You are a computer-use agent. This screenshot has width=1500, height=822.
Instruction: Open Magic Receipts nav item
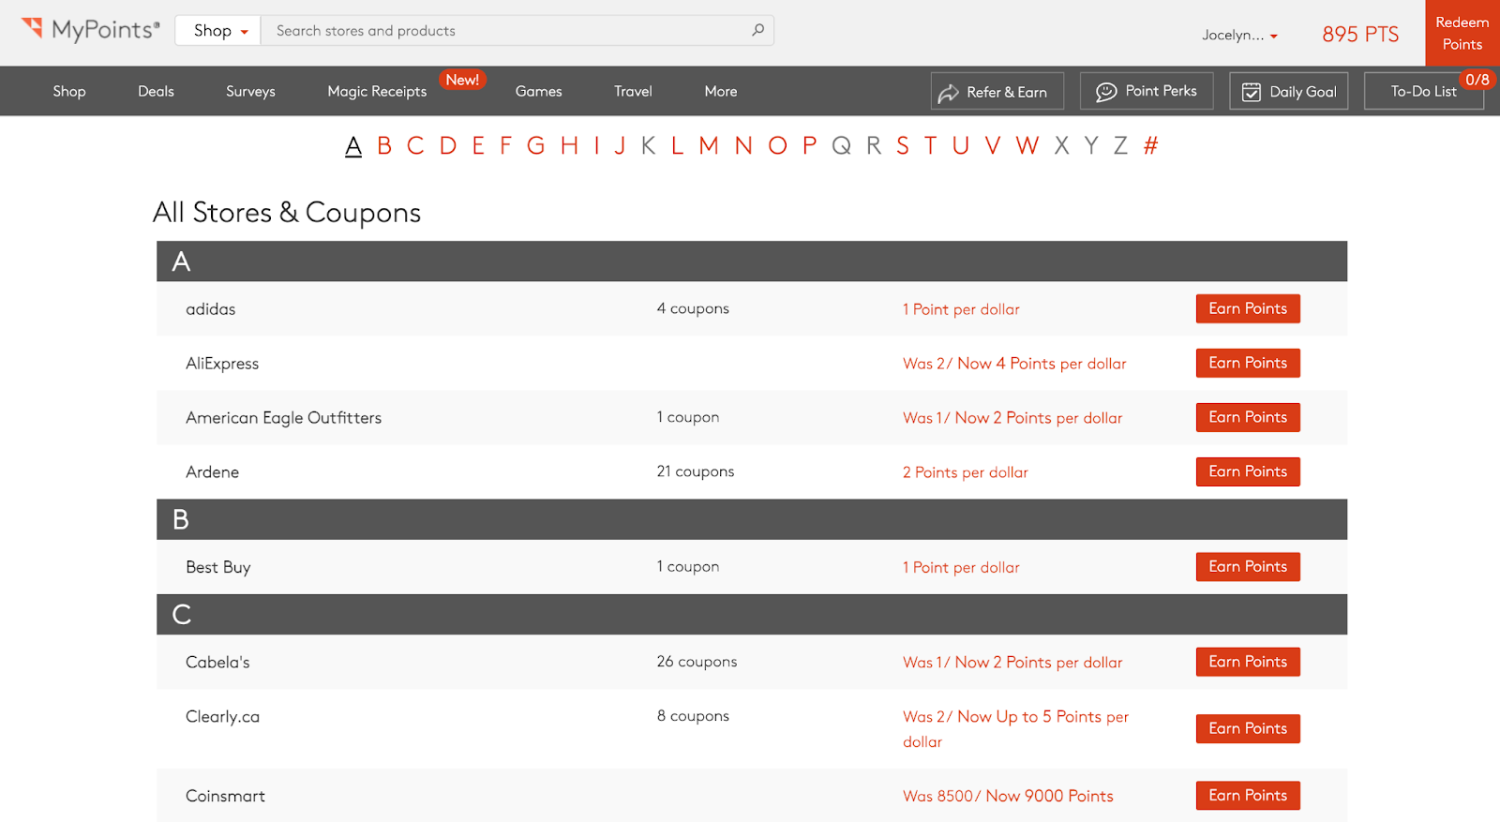pyautogui.click(x=377, y=91)
